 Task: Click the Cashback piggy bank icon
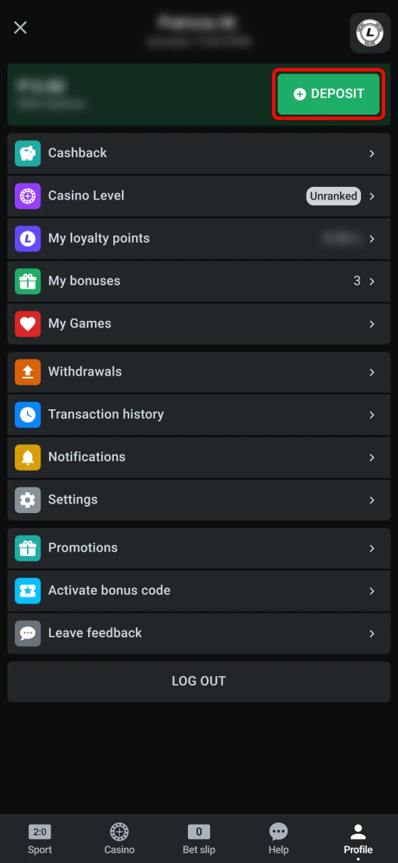click(x=27, y=153)
